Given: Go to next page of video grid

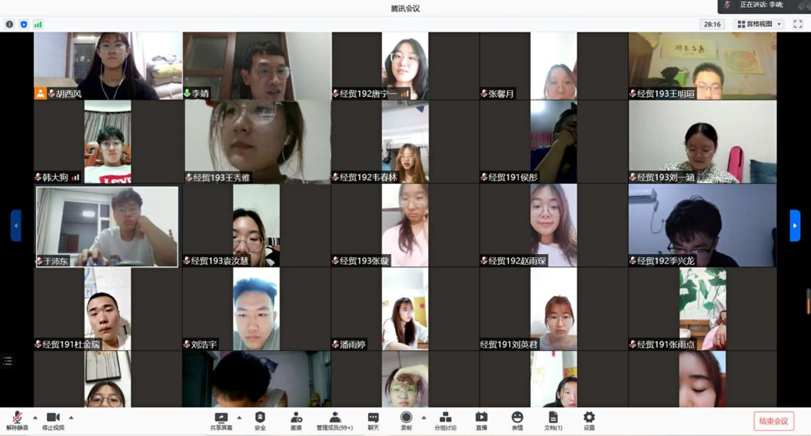Looking at the screenshot, I should coord(795,225).
